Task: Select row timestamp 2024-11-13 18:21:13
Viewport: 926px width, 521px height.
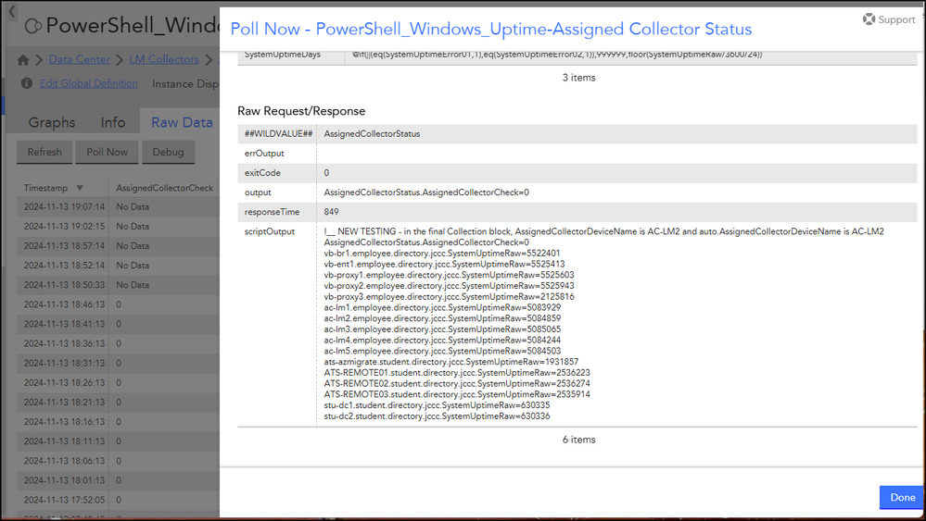Action: click(x=64, y=402)
